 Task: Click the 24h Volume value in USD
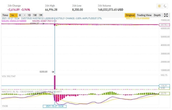[111, 10]
